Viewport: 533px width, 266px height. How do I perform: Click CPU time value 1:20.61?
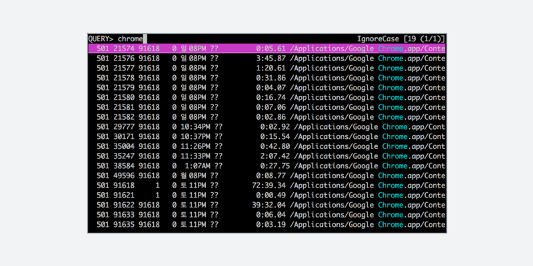coord(271,68)
